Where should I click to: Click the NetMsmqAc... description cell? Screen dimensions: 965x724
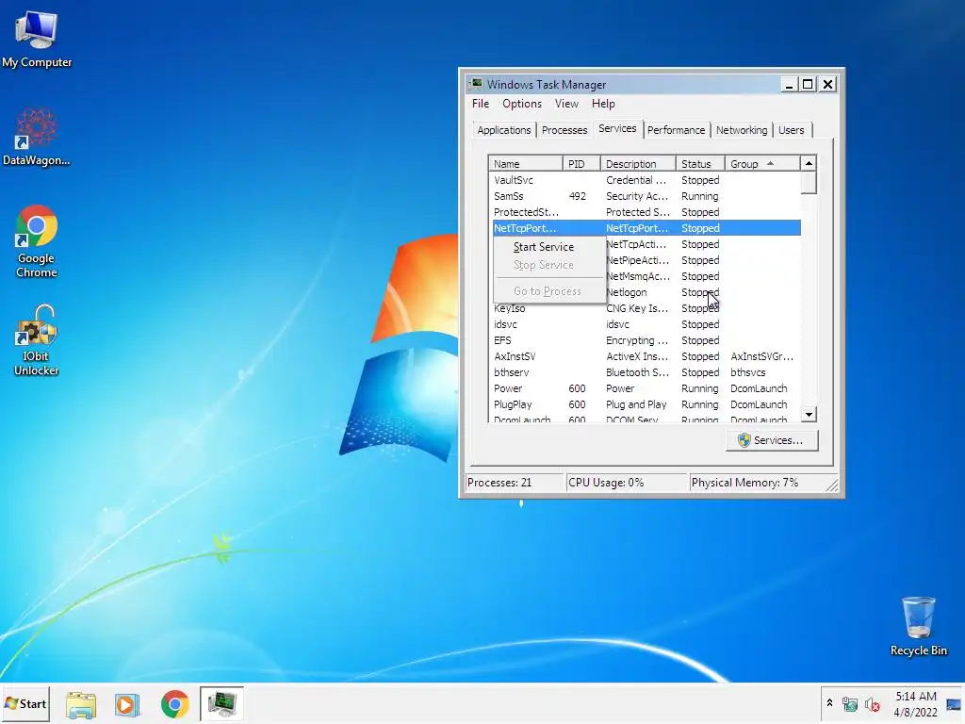[x=638, y=276]
